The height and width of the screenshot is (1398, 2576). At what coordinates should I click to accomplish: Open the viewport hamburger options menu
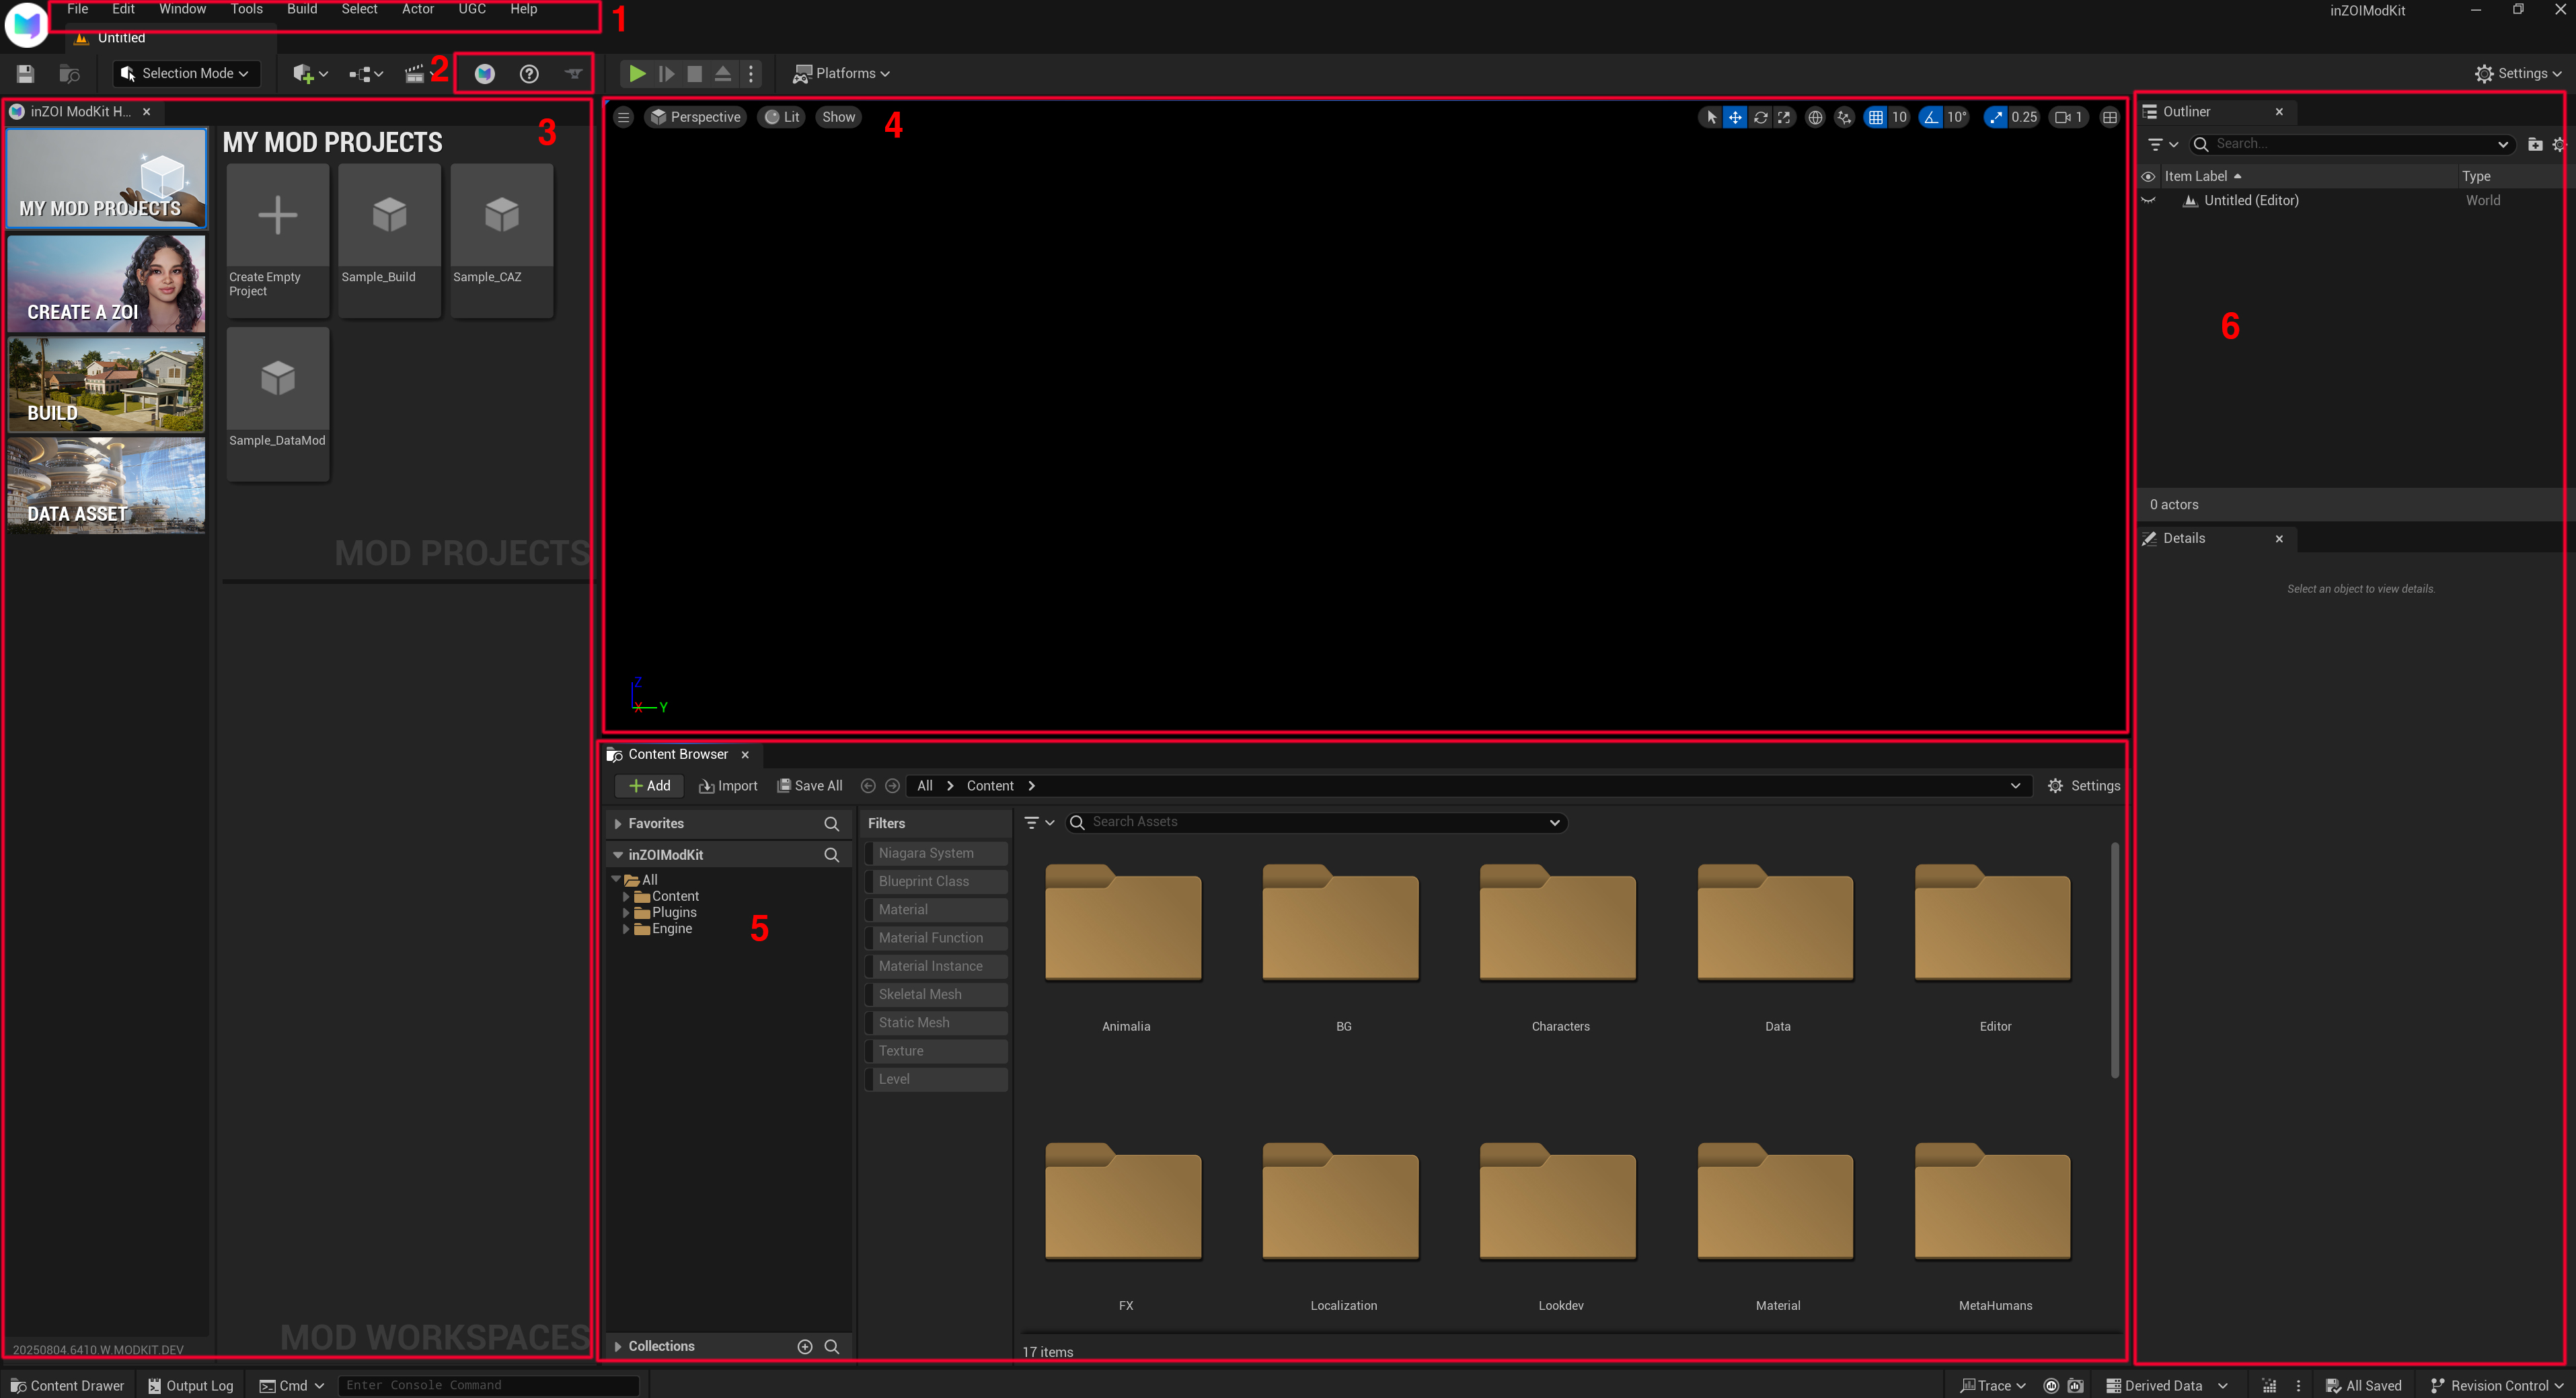tap(623, 117)
